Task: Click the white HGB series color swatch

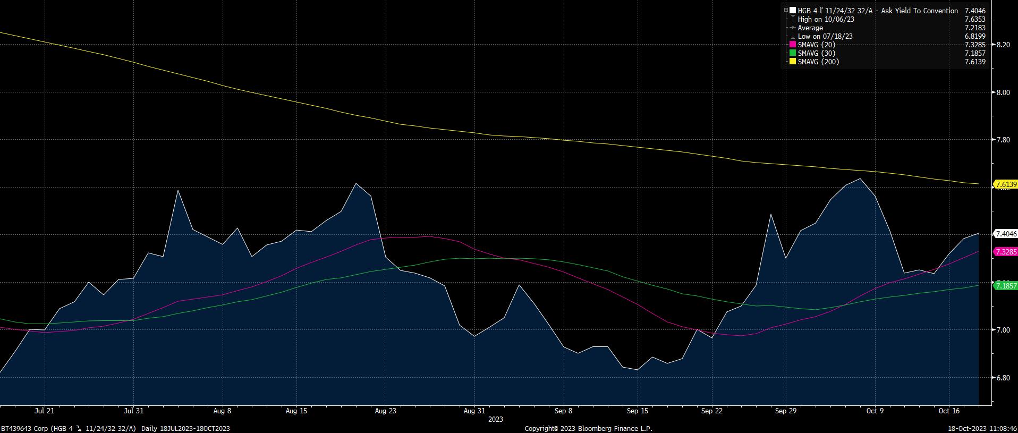Action: click(x=793, y=11)
